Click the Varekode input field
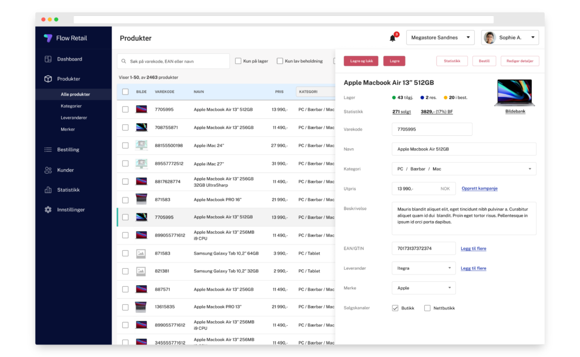The image size is (580, 357). (x=432, y=130)
